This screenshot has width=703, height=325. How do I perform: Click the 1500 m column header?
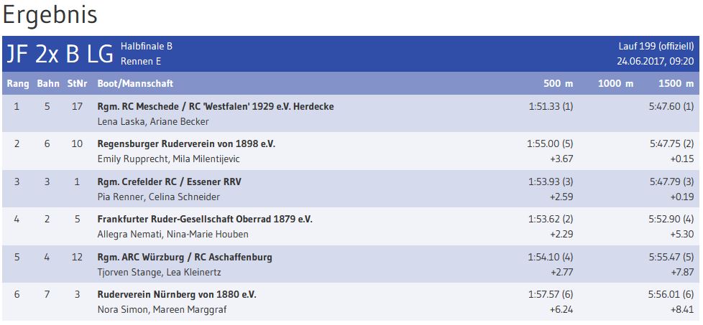tap(676, 84)
